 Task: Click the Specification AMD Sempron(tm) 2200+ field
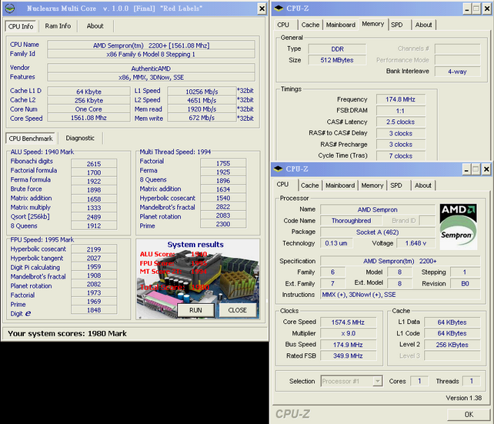point(400,261)
